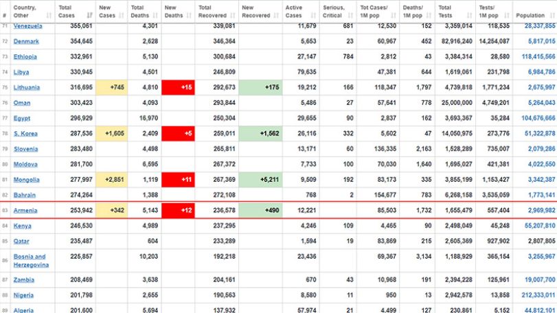Click Armenia's new cases +342 cell
The image size is (557, 313).
point(111,211)
